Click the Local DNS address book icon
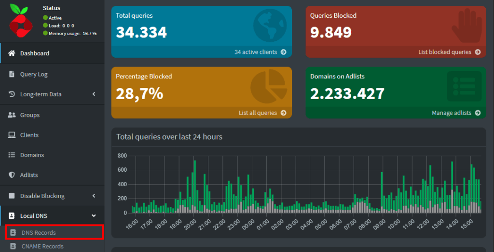The width and height of the screenshot is (494, 252). 12,216
